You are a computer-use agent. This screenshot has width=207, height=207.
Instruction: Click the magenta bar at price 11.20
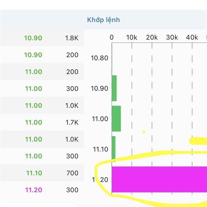[x=159, y=179]
